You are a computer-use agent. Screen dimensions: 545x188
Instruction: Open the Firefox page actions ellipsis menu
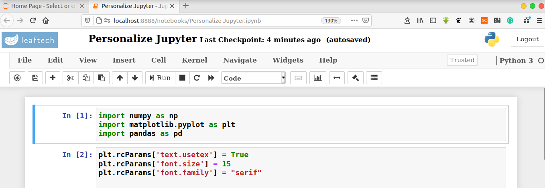[354, 20]
